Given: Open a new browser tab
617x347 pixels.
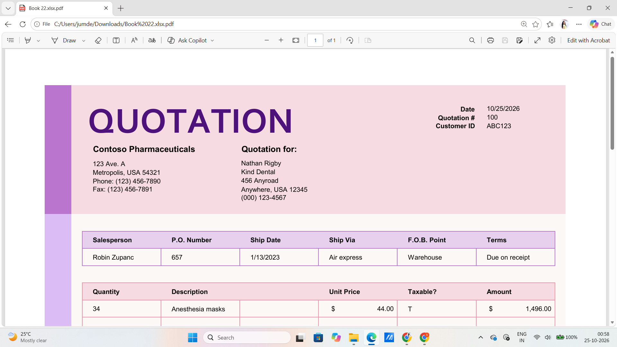Looking at the screenshot, I should [x=121, y=8].
